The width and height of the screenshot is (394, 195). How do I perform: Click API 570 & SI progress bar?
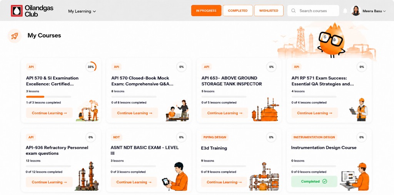coord(48,97)
